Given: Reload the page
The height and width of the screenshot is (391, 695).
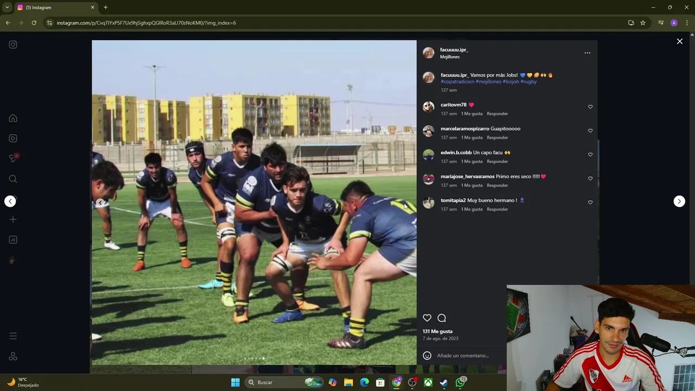Looking at the screenshot, I should click(x=34, y=23).
